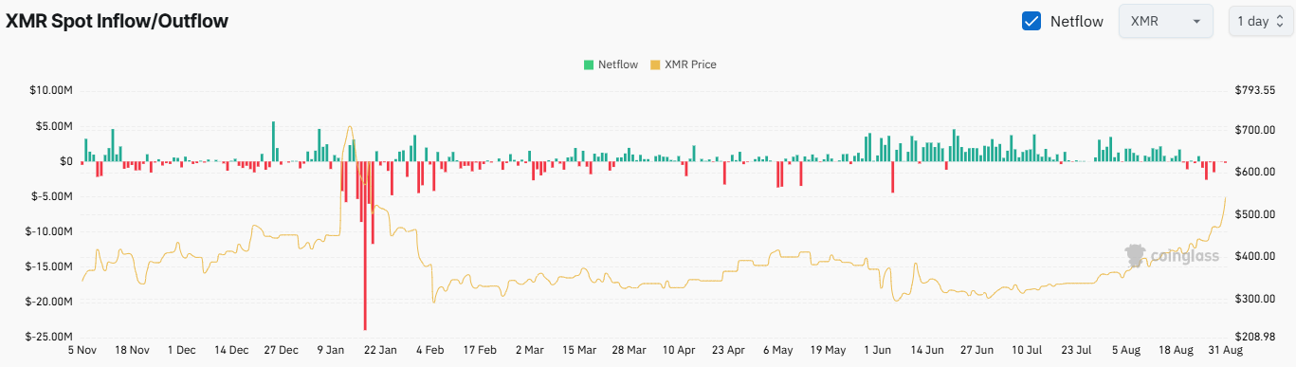Toggle the XMR Price legend swatch
The height and width of the screenshot is (367, 1296).
point(655,64)
